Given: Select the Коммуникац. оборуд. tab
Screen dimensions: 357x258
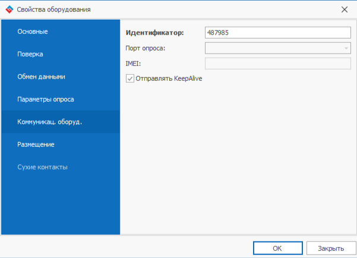Looking at the screenshot, I should click(49, 122).
